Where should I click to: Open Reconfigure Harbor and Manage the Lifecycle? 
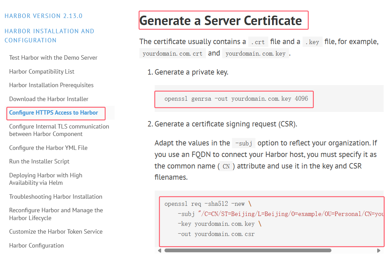tap(56, 214)
